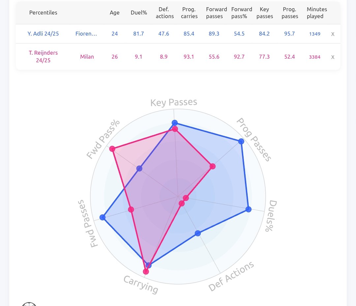Open Y. Adli 24/25 player link
The width and height of the screenshot is (356, 306).
click(43, 34)
